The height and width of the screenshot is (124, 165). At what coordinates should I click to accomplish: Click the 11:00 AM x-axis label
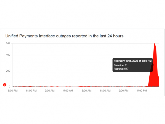pos(105,91)
